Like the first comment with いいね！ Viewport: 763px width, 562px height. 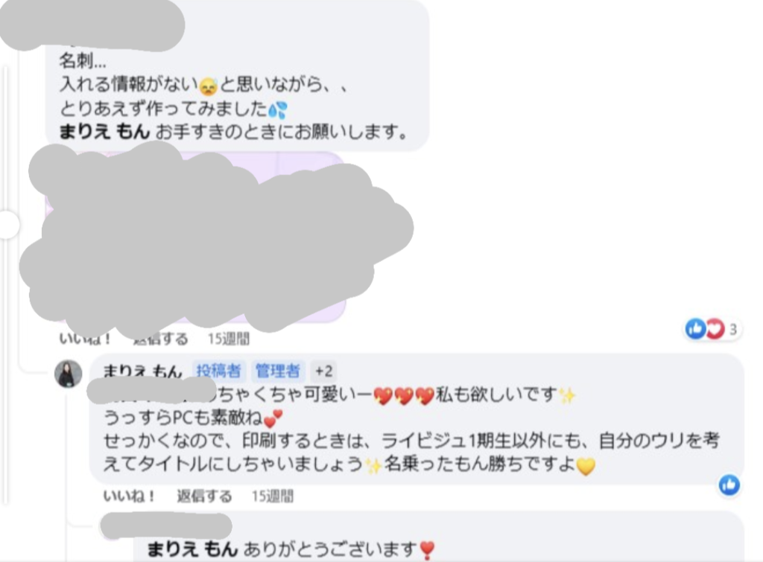pyautogui.click(x=84, y=339)
